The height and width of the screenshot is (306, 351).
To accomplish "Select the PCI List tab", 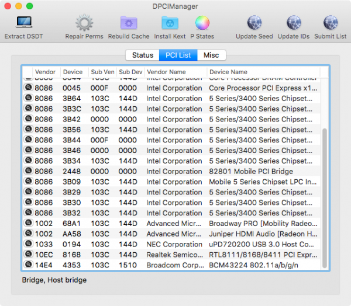I will click(177, 55).
